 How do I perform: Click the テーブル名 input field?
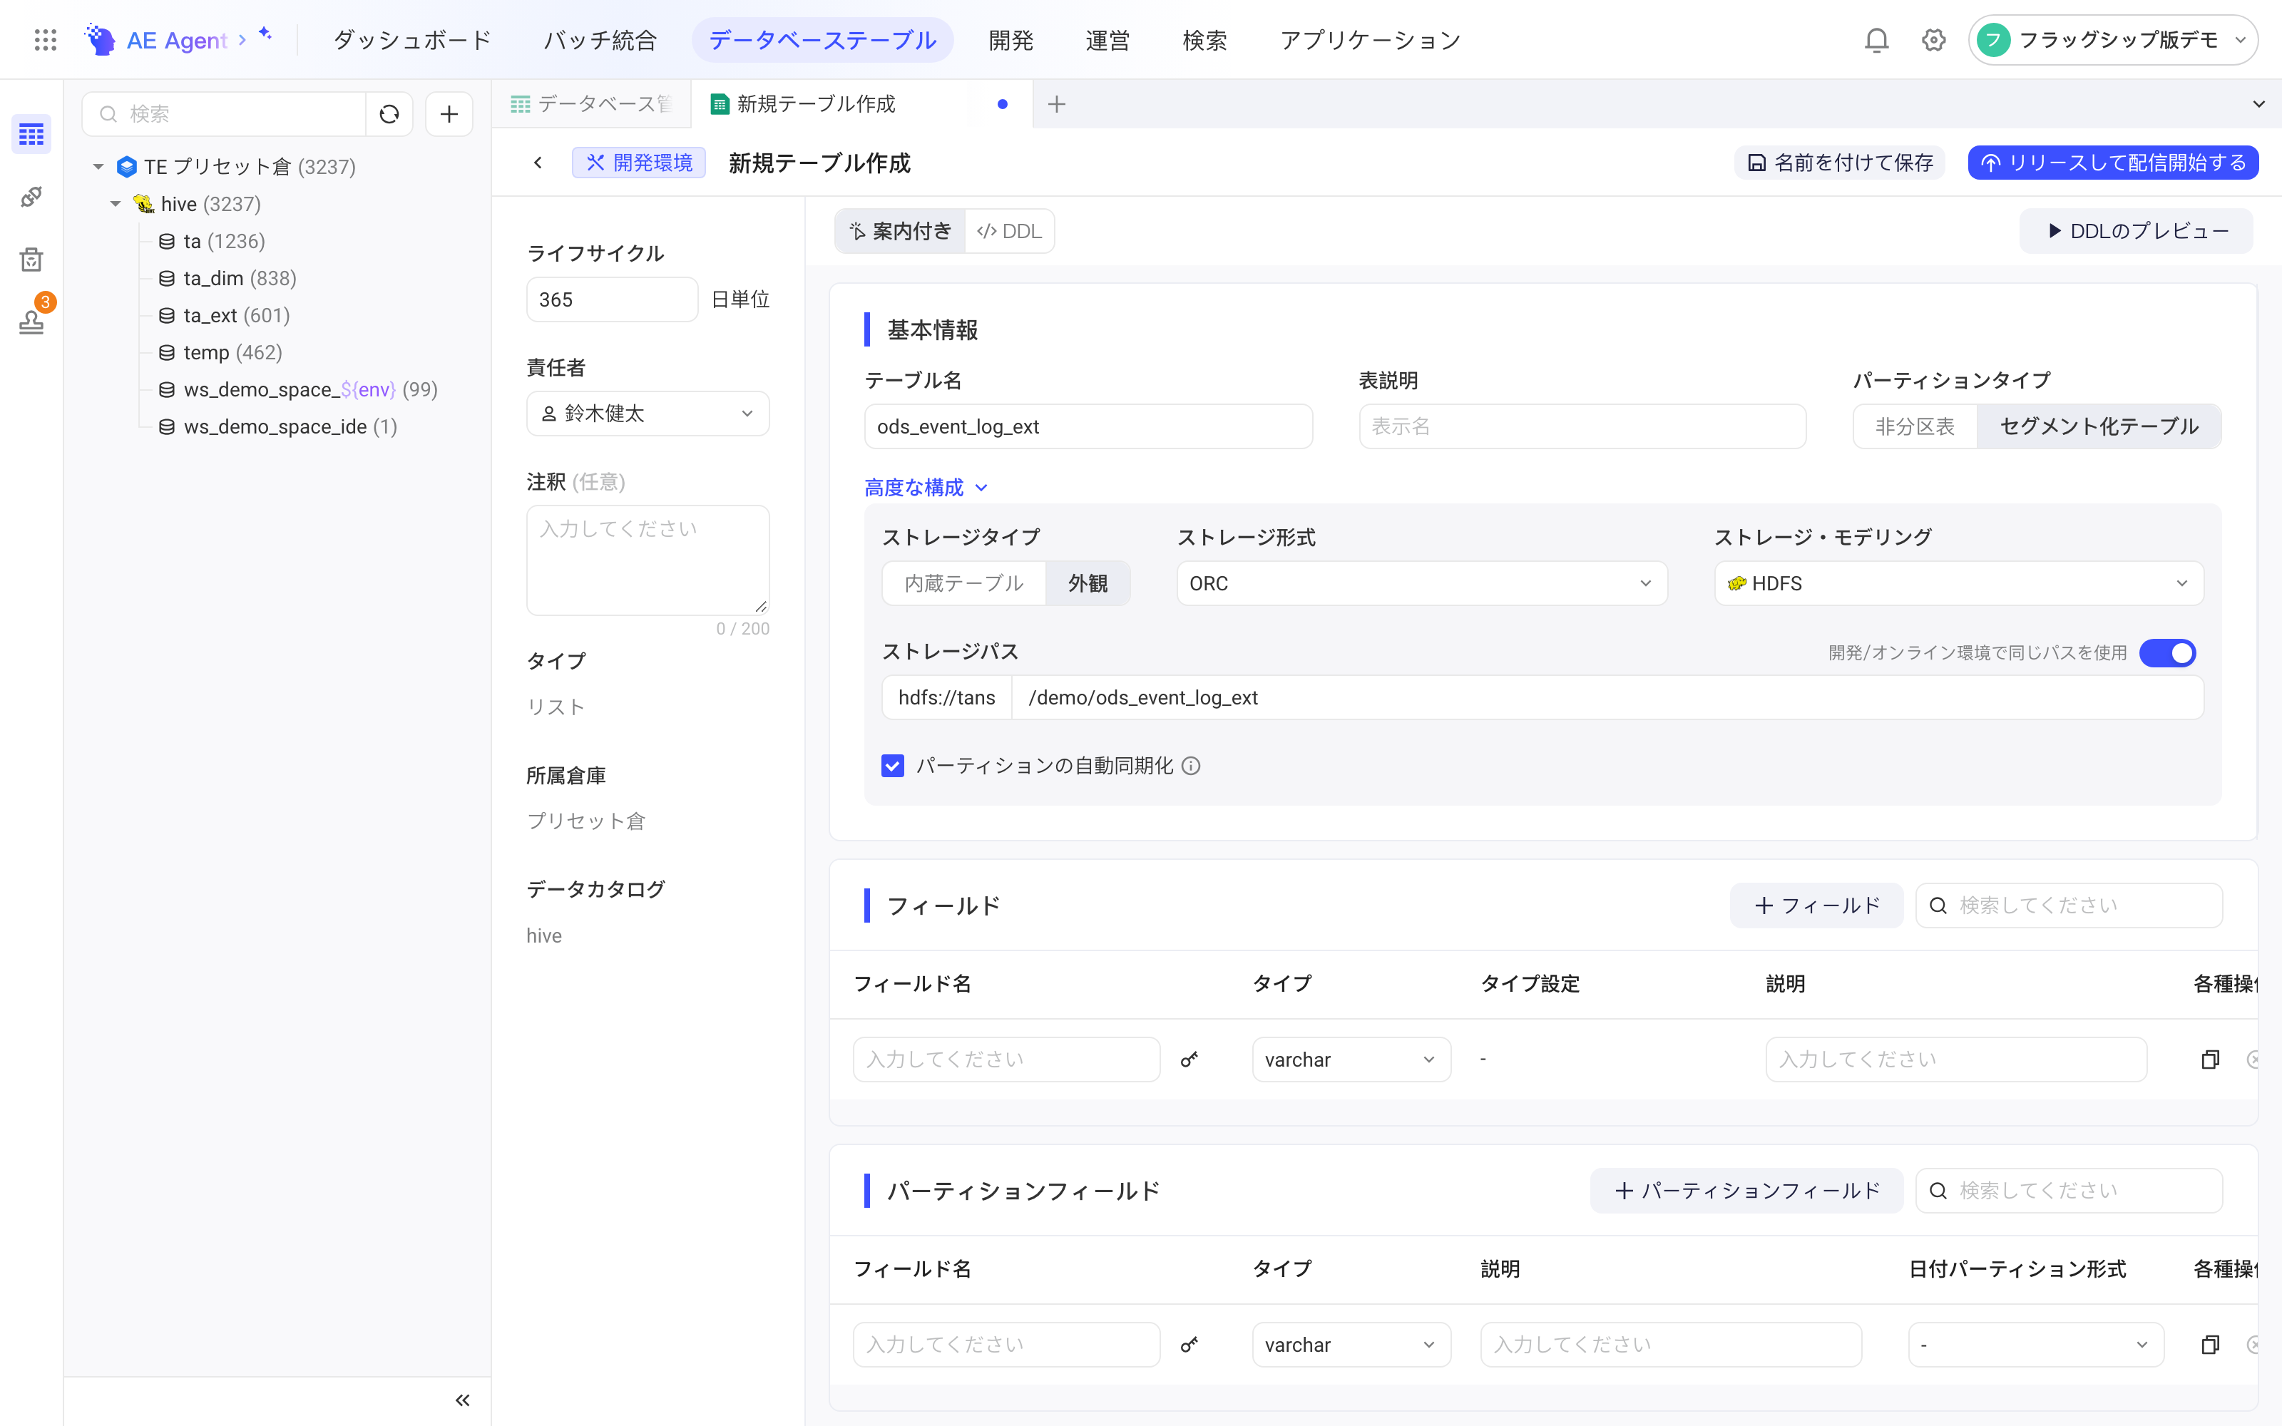[x=1088, y=426]
